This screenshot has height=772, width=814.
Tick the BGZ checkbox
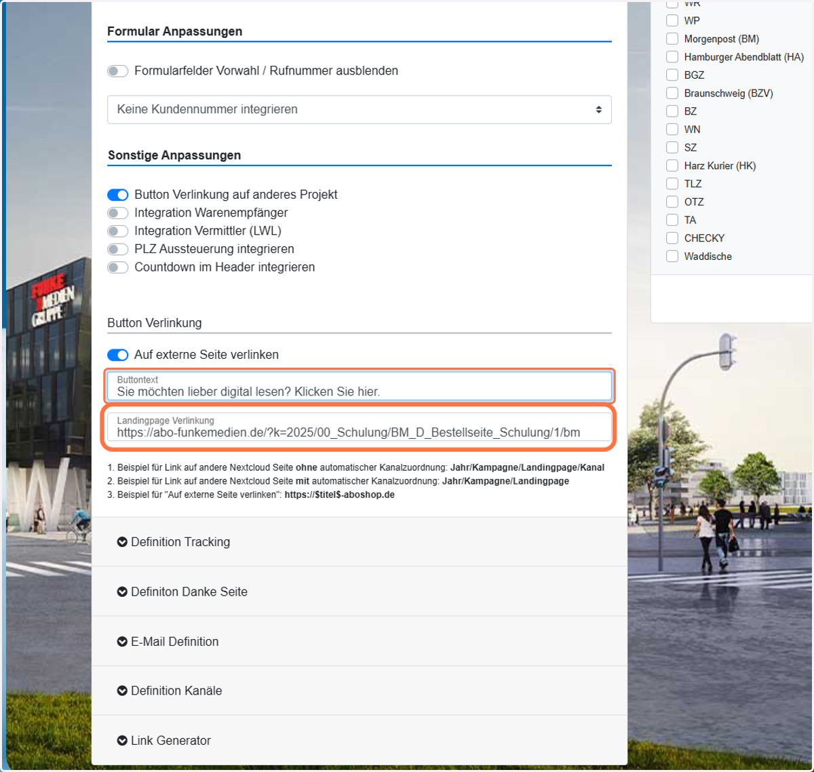point(672,75)
